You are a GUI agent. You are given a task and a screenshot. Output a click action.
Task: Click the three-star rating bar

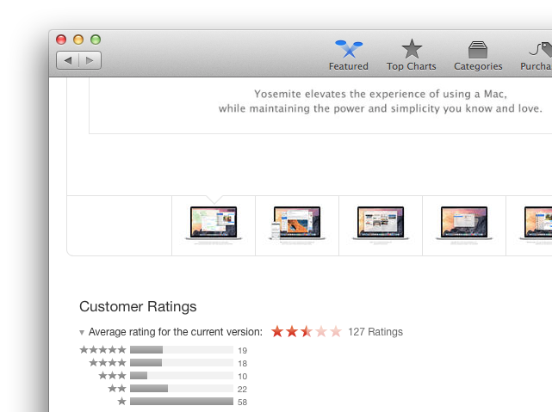tap(182, 375)
